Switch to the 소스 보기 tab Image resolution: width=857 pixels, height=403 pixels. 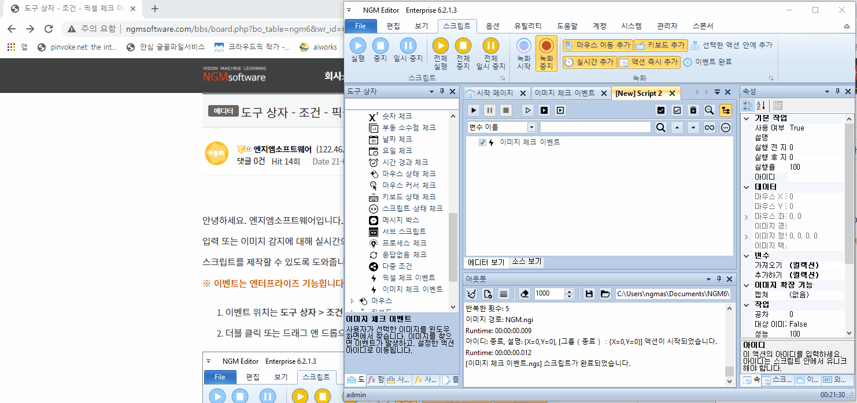click(x=527, y=262)
